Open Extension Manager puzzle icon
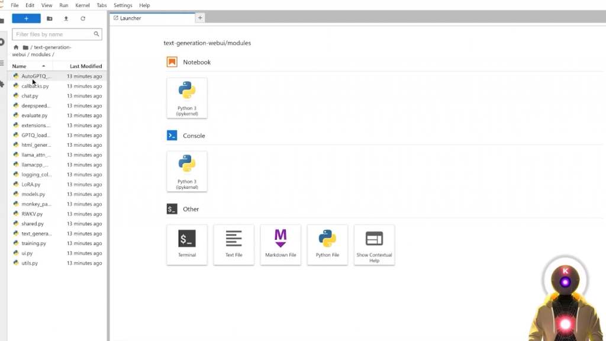Viewport: 606px width, 341px height. [x=2, y=84]
